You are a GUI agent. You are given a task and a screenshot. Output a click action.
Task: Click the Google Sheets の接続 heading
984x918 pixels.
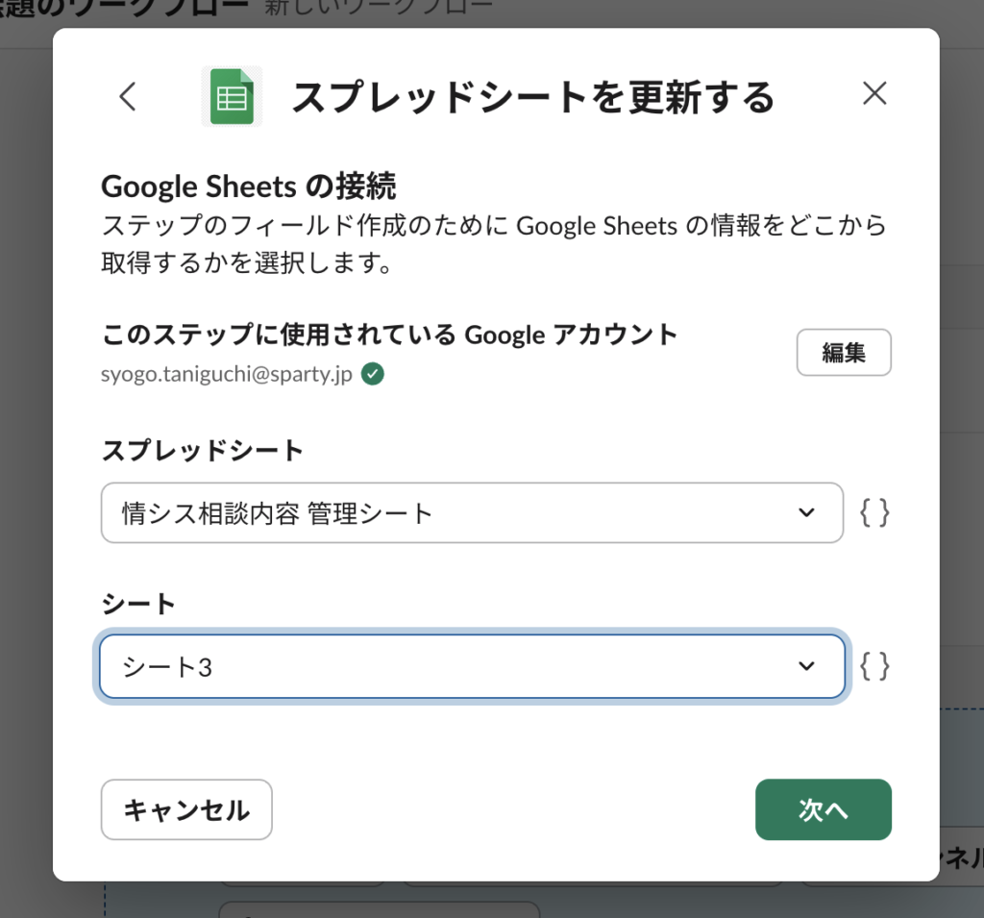(x=249, y=186)
